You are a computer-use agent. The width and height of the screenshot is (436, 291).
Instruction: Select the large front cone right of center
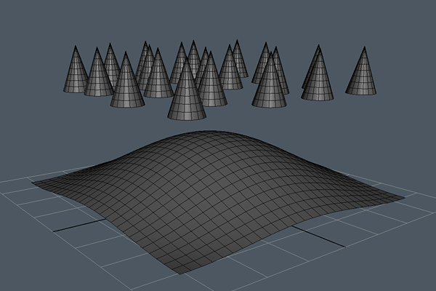click(269, 87)
